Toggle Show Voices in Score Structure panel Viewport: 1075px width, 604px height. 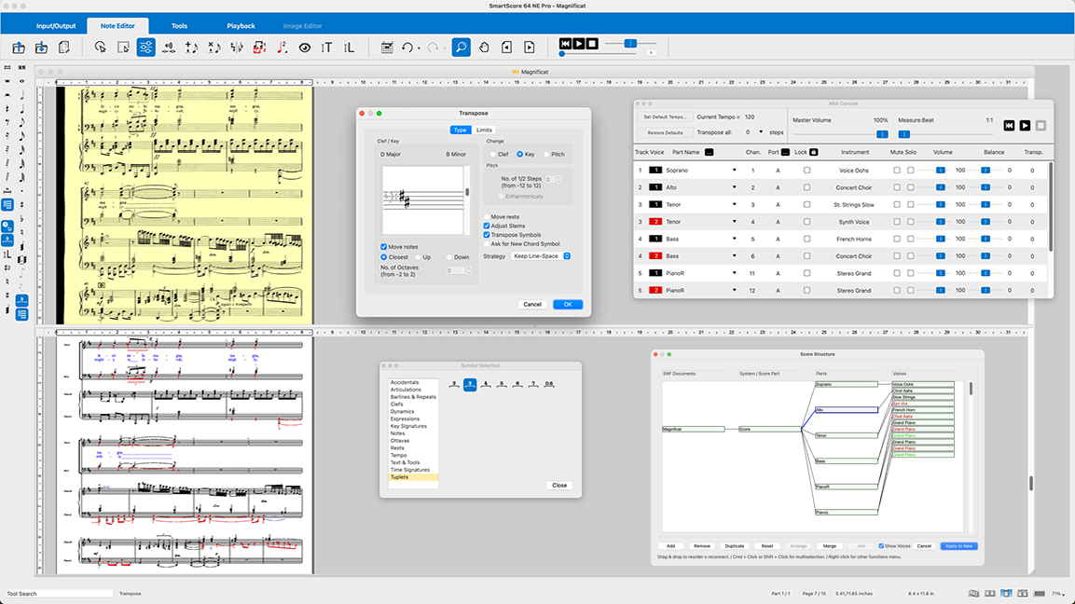click(x=881, y=545)
